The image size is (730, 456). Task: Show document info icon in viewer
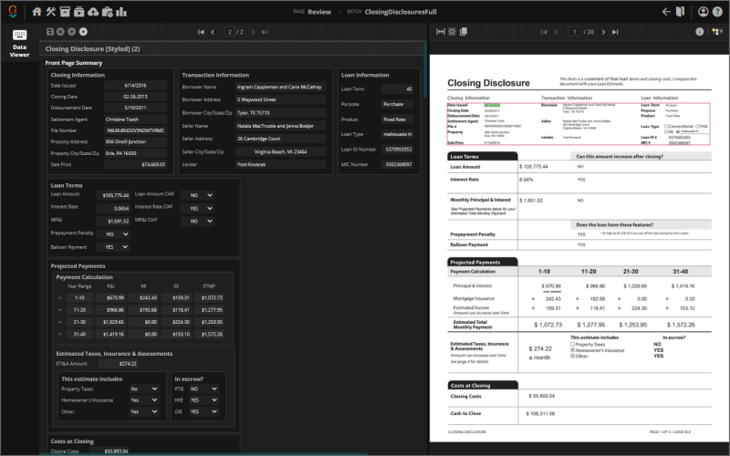coord(700,31)
